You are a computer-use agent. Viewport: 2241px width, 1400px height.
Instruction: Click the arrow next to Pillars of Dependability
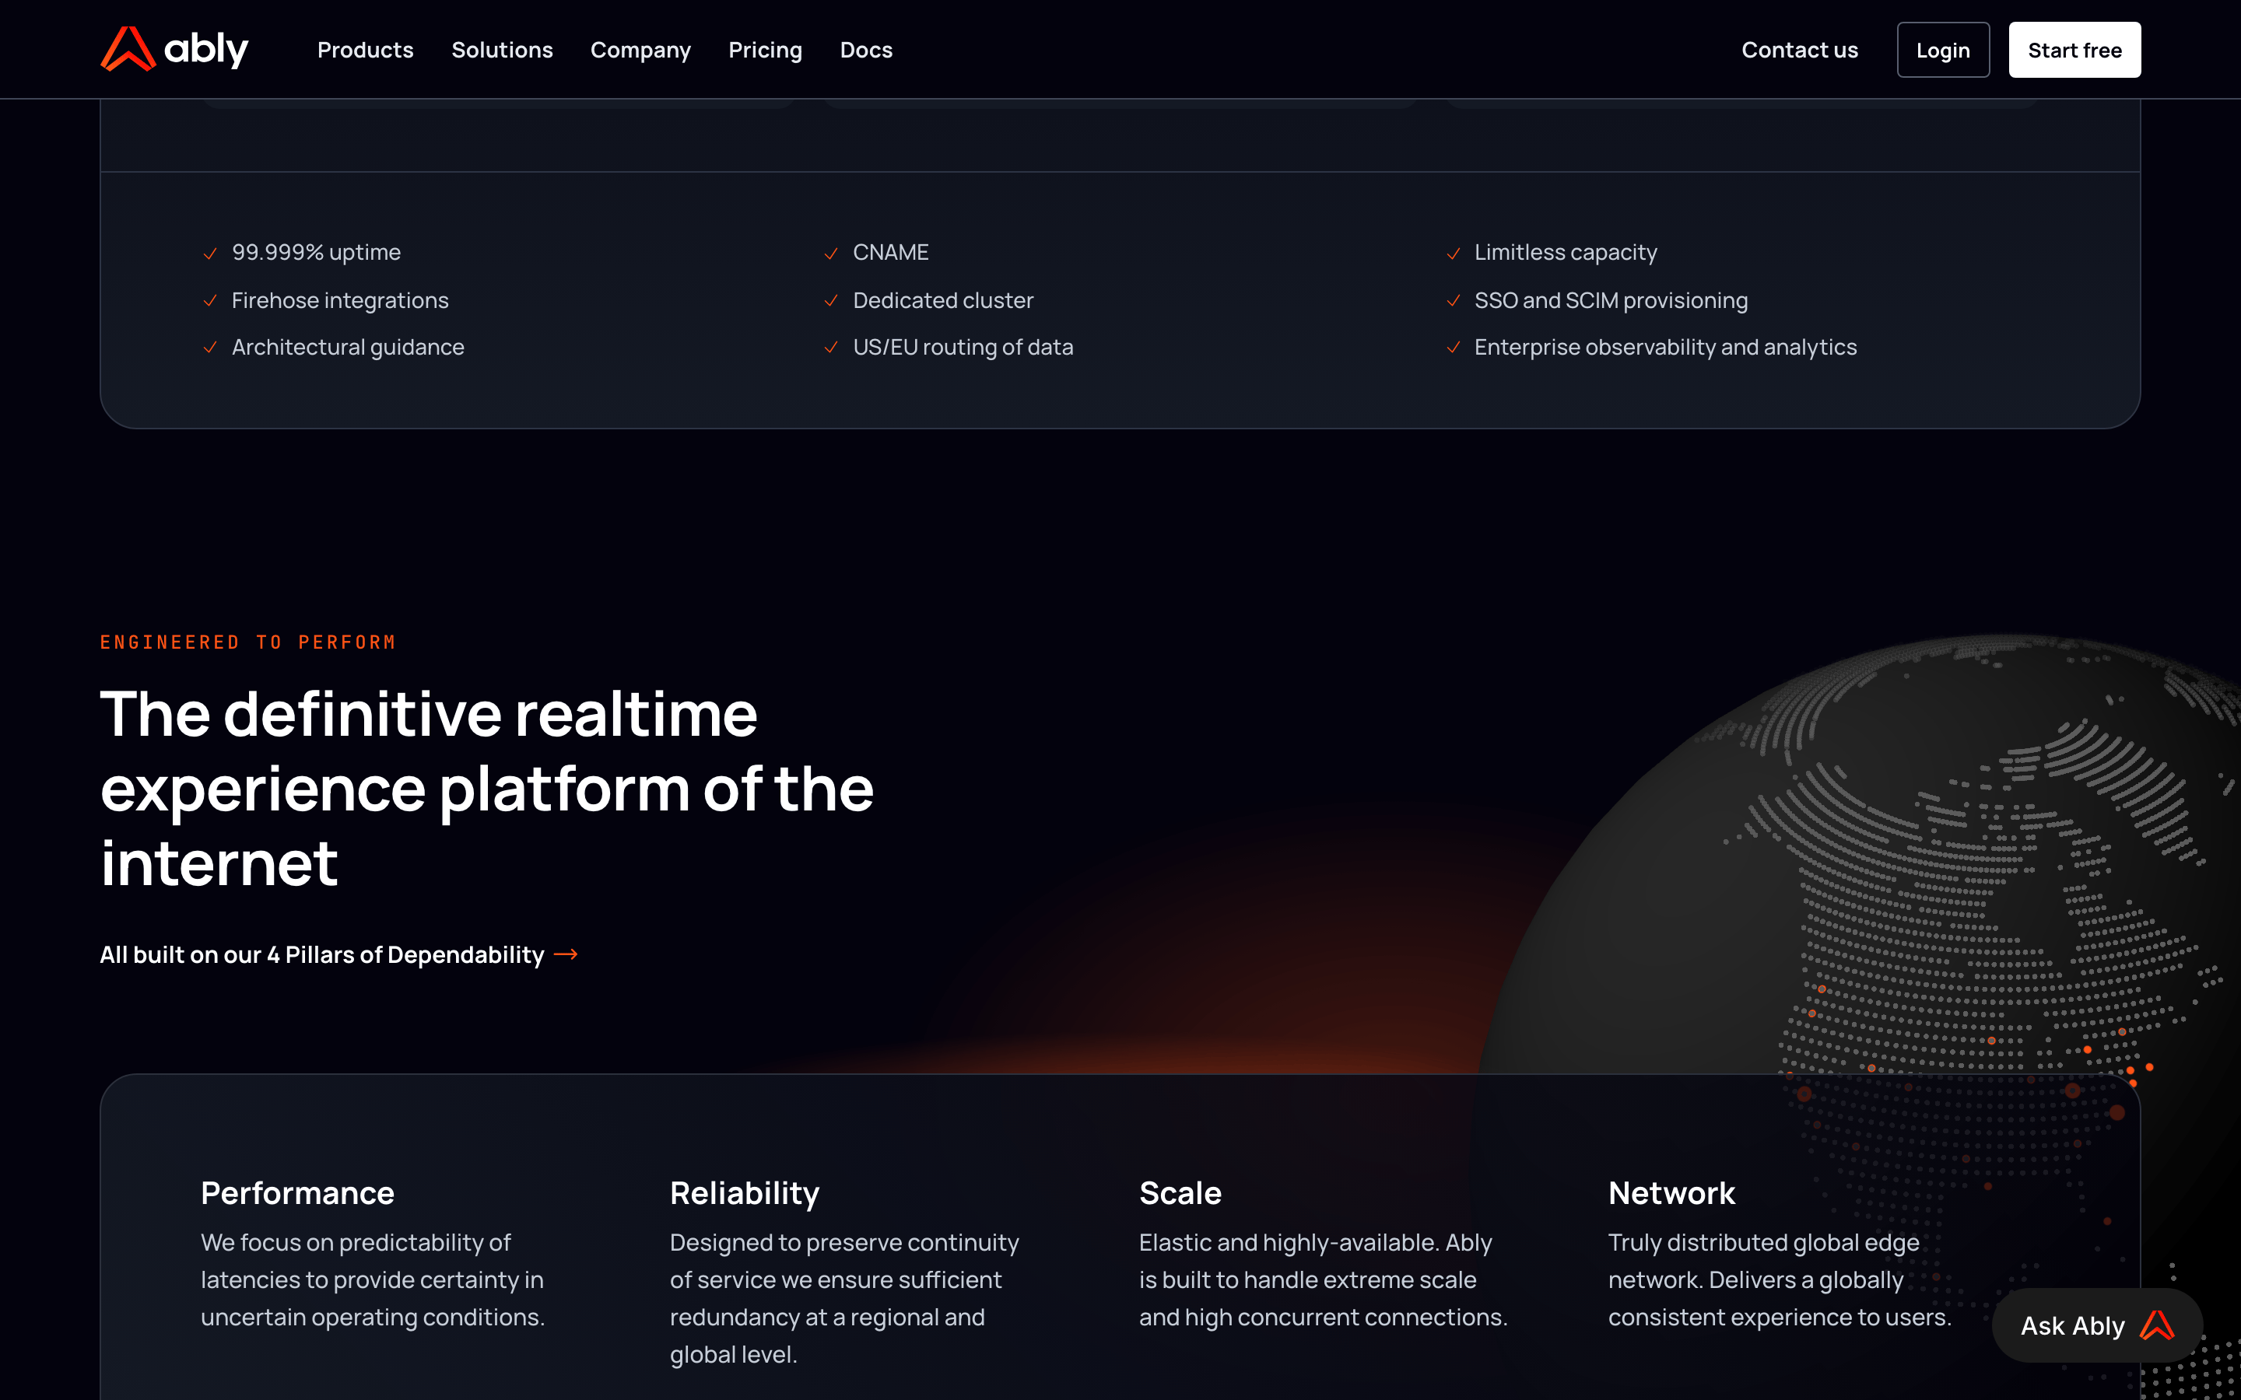tap(566, 954)
